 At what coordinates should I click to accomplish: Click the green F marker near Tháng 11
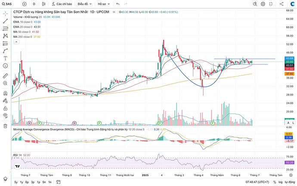click(x=99, y=123)
